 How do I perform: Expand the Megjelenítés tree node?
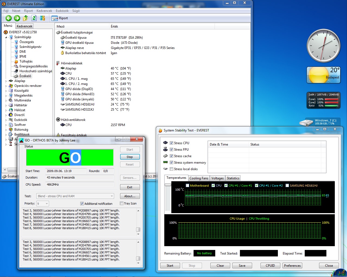pyautogui.click(x=6, y=95)
